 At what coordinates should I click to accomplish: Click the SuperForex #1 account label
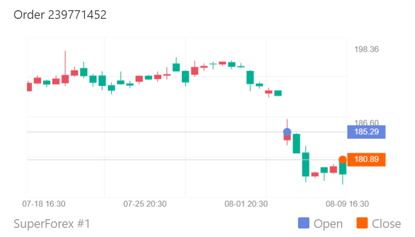pyautogui.click(x=52, y=224)
